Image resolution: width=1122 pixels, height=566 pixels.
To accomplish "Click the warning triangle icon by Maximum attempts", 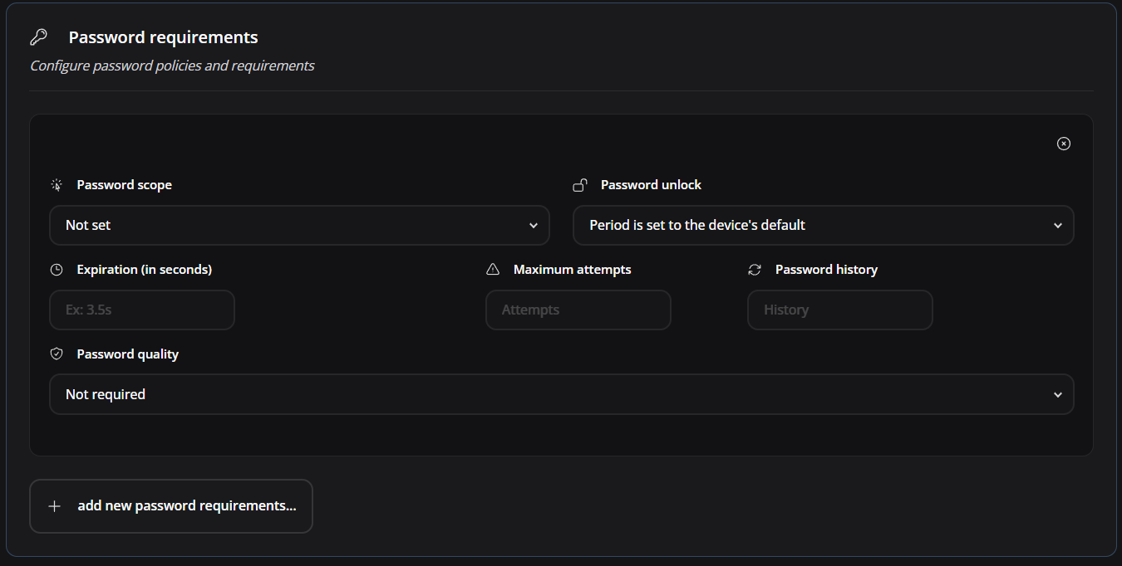I will [493, 270].
